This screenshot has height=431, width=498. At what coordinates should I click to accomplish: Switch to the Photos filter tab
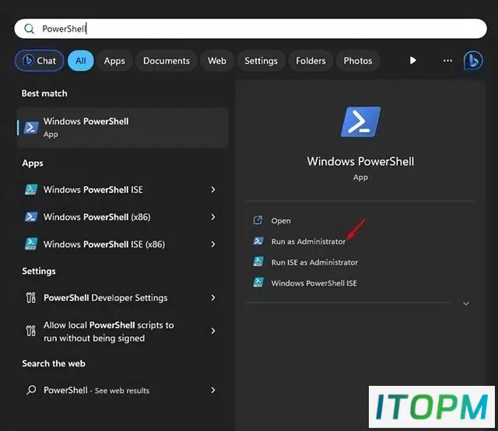(x=358, y=61)
